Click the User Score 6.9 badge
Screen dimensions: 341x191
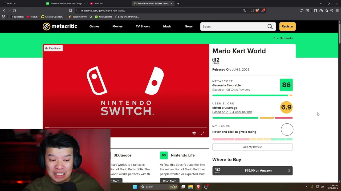click(x=286, y=107)
